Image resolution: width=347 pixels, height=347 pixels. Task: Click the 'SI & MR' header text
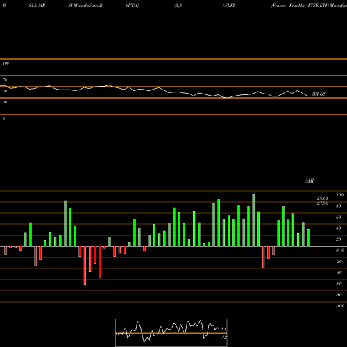(x=37, y=6)
